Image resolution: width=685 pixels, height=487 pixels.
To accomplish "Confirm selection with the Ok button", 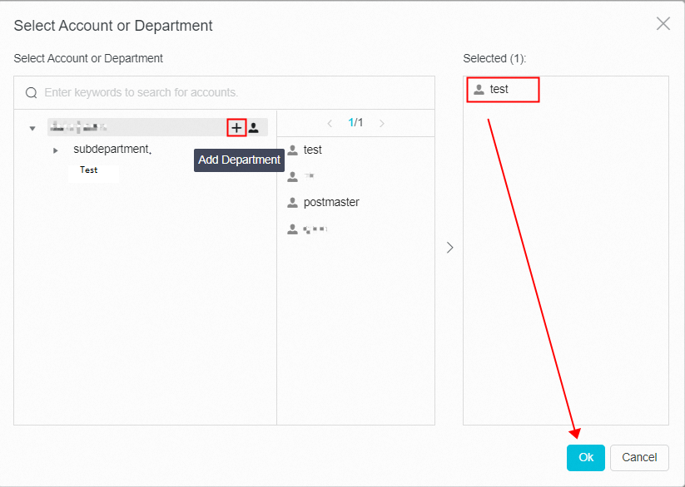I will [x=586, y=457].
